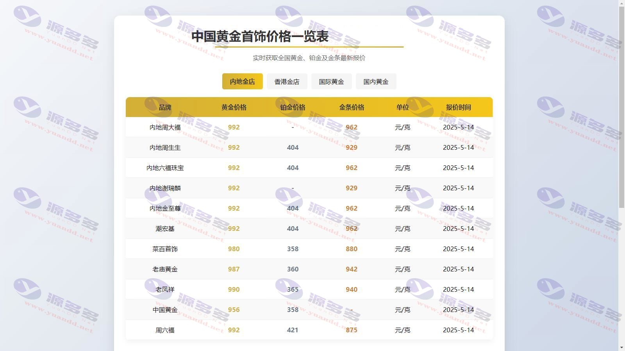The image size is (625, 351).
Task: Select the 周六福 brand cell
Action: click(x=165, y=330)
